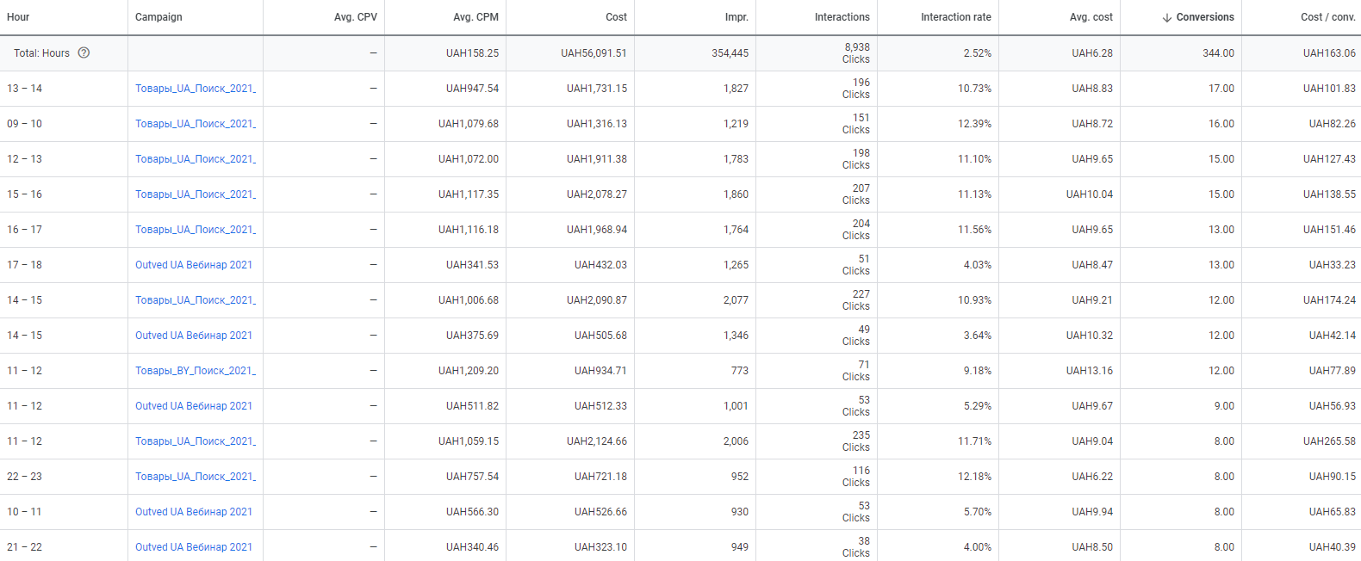Select the Total: Hours summary row label
The height and width of the screenshot is (561, 1361).
(41, 53)
